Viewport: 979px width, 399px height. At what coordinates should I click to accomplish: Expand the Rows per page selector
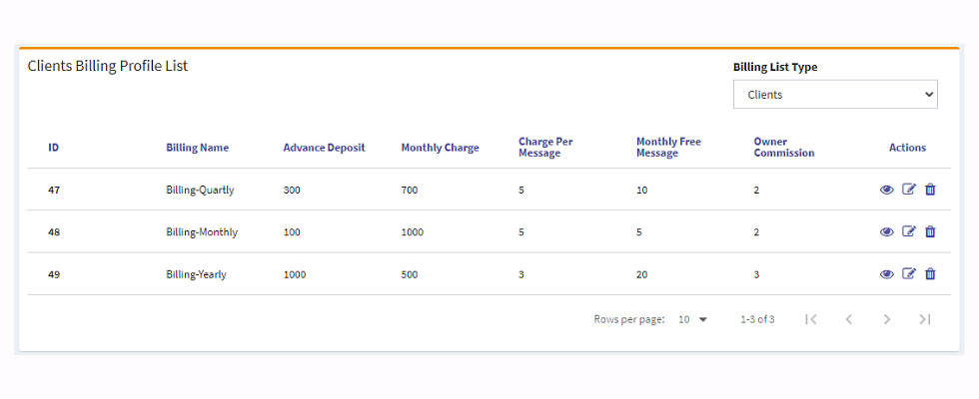[x=692, y=319]
